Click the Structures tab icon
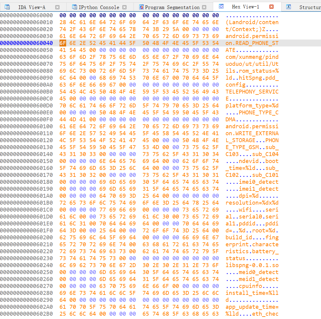 (x=288, y=7)
